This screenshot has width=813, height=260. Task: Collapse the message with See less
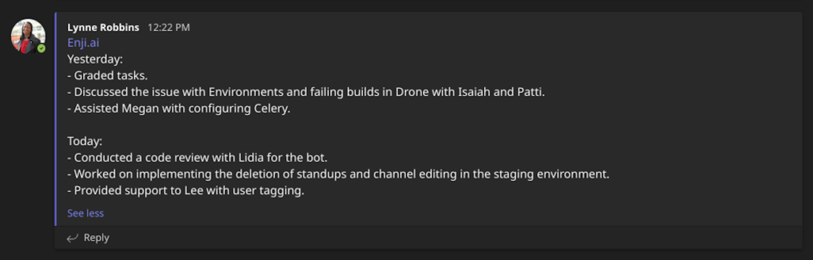[x=85, y=213]
